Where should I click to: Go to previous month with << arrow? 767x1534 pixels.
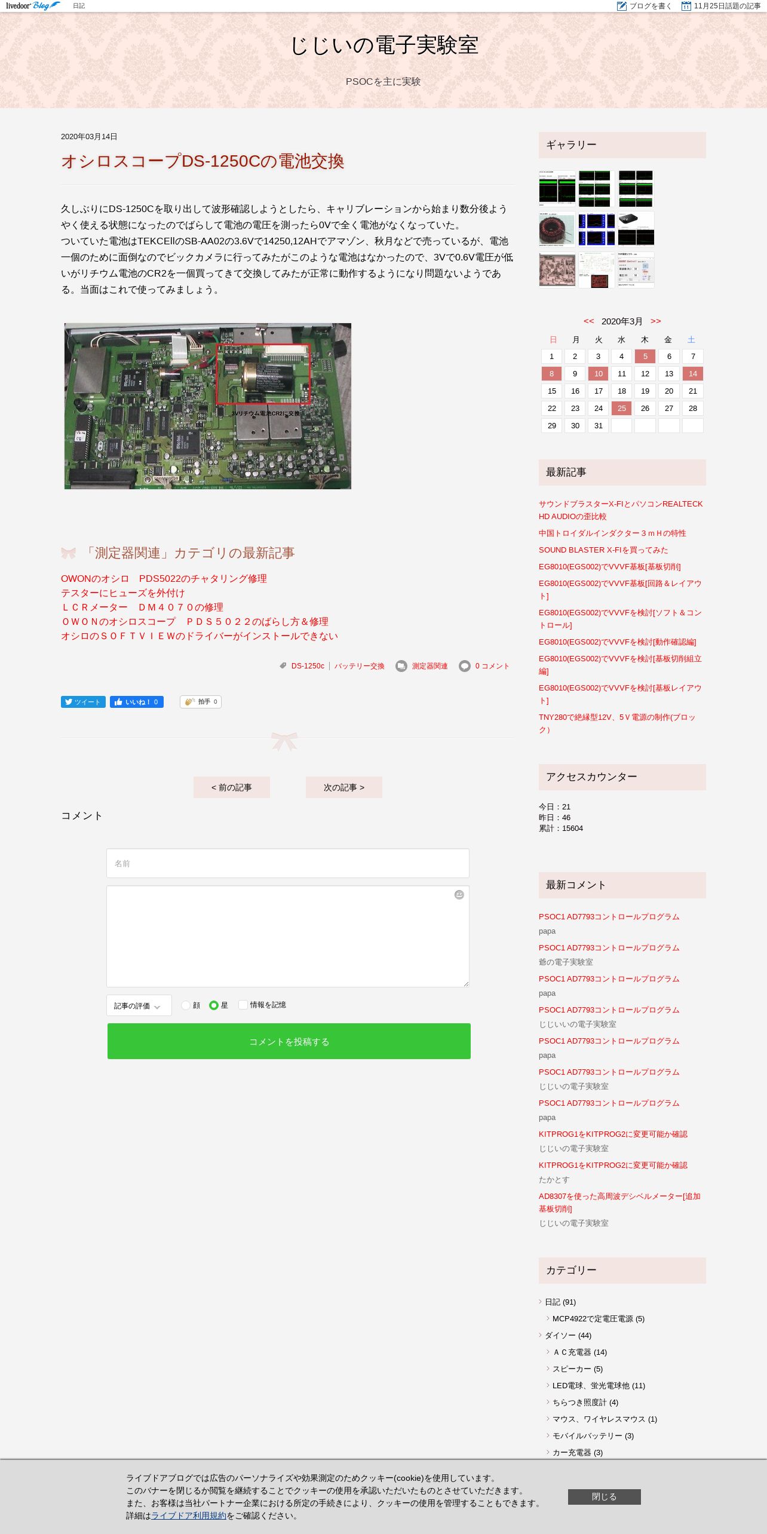[588, 321]
